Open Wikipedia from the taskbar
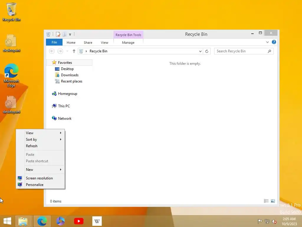Image resolution: width=302 pixels, height=227 pixels. [97, 221]
